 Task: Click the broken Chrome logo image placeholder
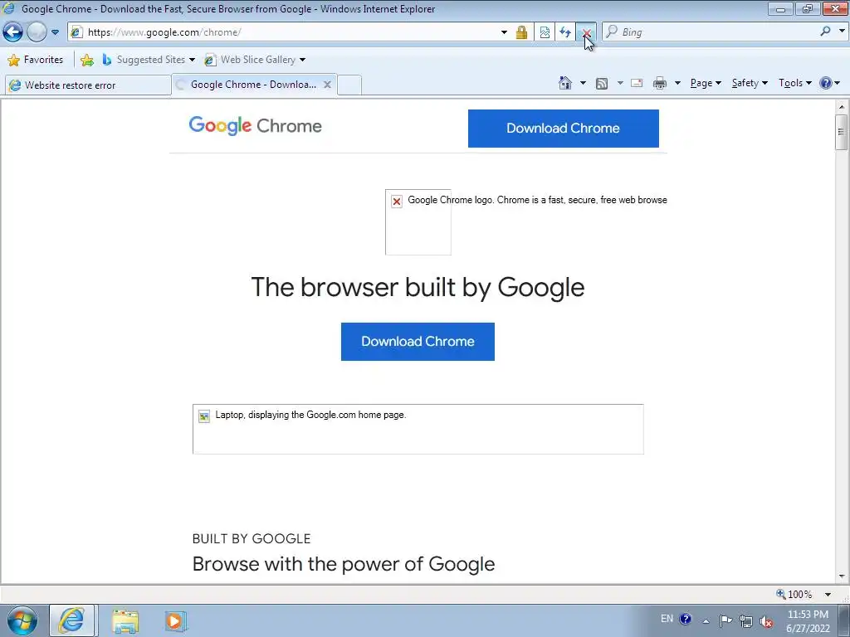tap(418, 222)
